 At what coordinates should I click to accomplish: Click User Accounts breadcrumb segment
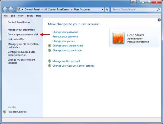tap(82, 9)
